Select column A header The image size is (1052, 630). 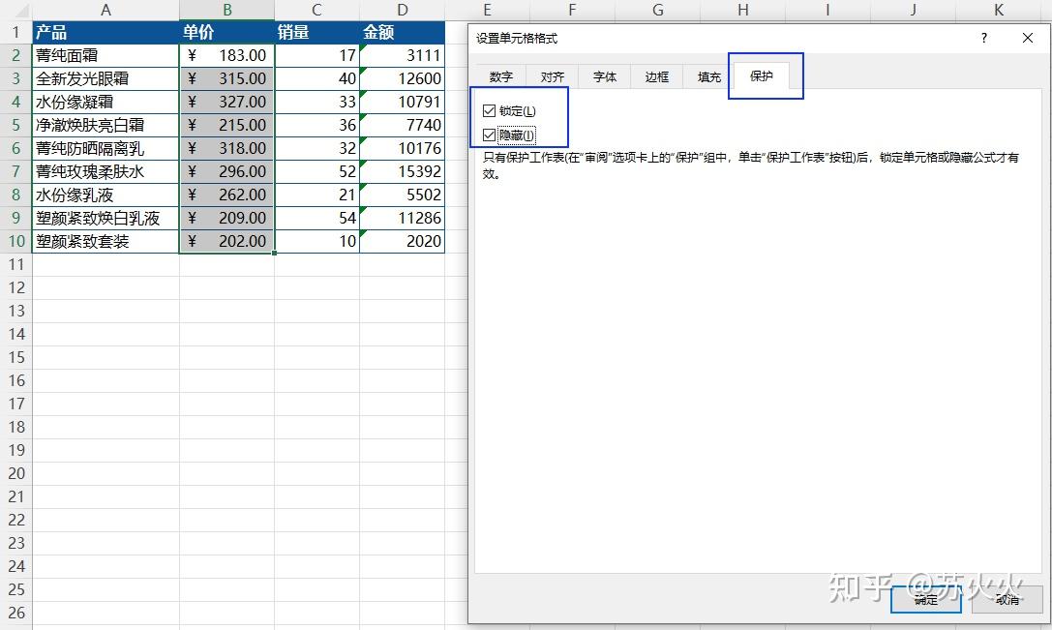(x=105, y=10)
